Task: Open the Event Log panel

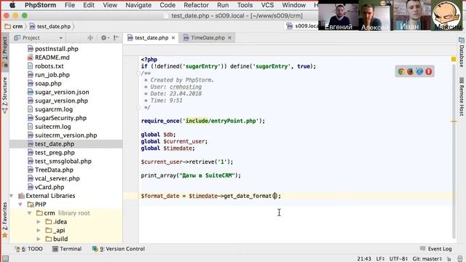Action: click(436, 249)
